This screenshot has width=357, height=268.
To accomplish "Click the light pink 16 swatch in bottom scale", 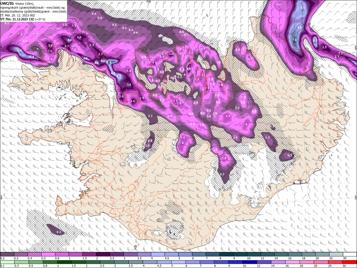I will [293, 262].
